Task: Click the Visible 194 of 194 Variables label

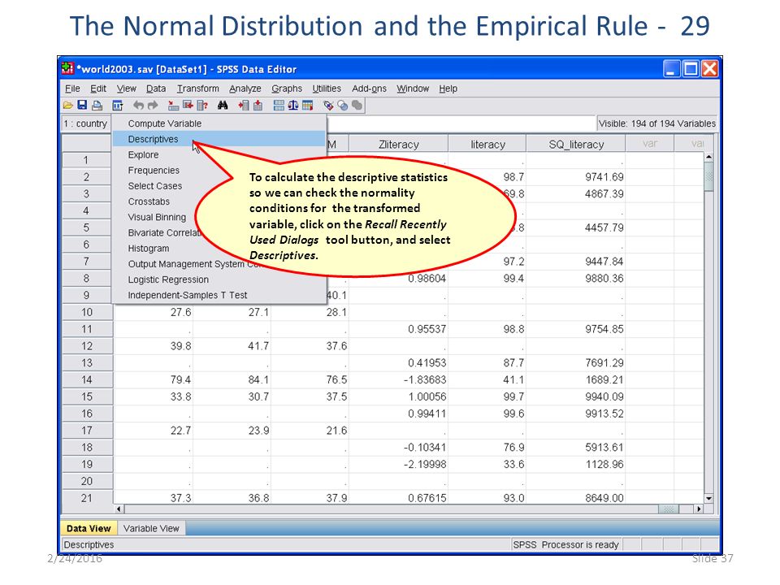Action: 656,123
